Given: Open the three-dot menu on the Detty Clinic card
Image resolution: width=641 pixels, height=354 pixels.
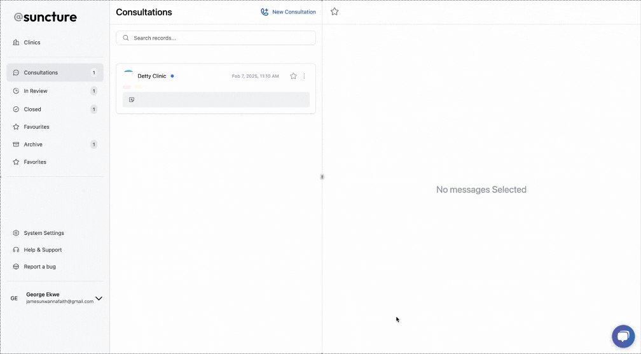Looking at the screenshot, I should (304, 76).
